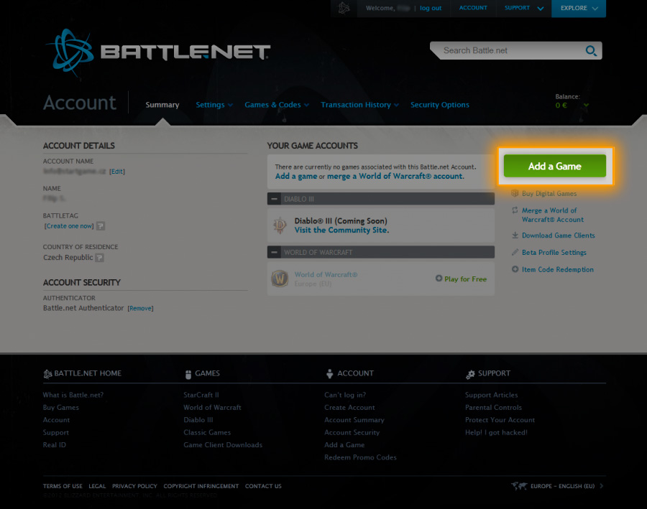Screen dimensions: 647x509
Task: Click the world map region icon
Action: click(518, 486)
